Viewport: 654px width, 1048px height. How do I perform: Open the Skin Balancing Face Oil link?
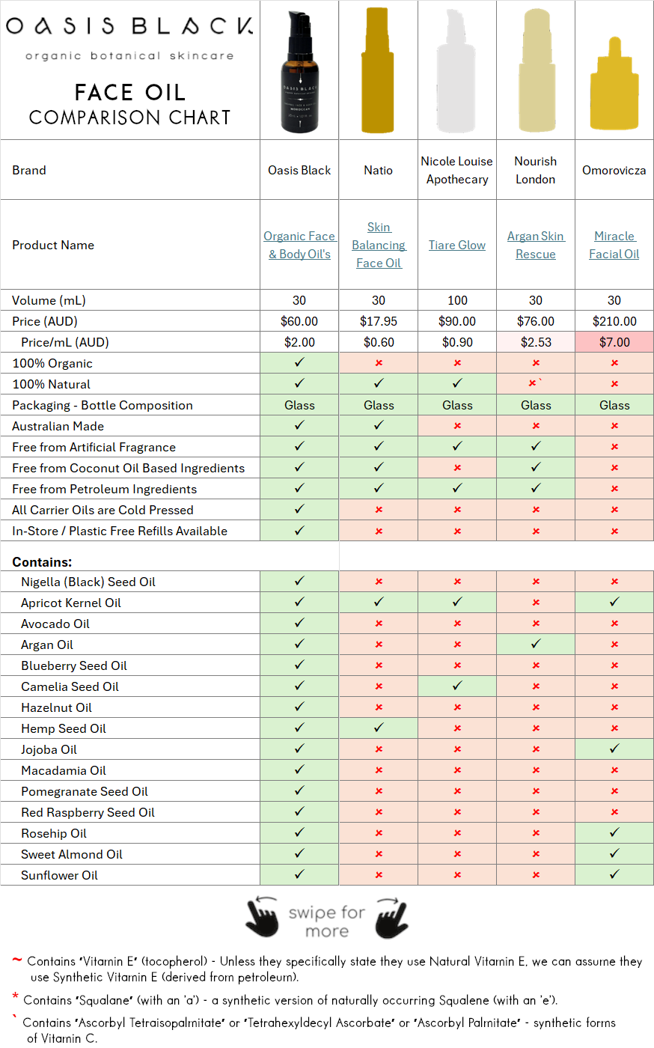pyautogui.click(x=379, y=245)
